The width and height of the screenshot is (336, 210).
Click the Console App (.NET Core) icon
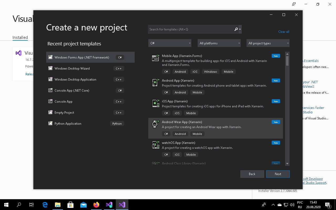(x=50, y=90)
